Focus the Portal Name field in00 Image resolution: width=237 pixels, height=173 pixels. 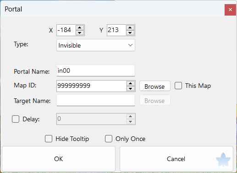pyautogui.click(x=96, y=70)
